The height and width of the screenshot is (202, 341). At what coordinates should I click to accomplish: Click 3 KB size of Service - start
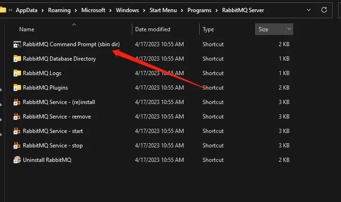pos(284,131)
